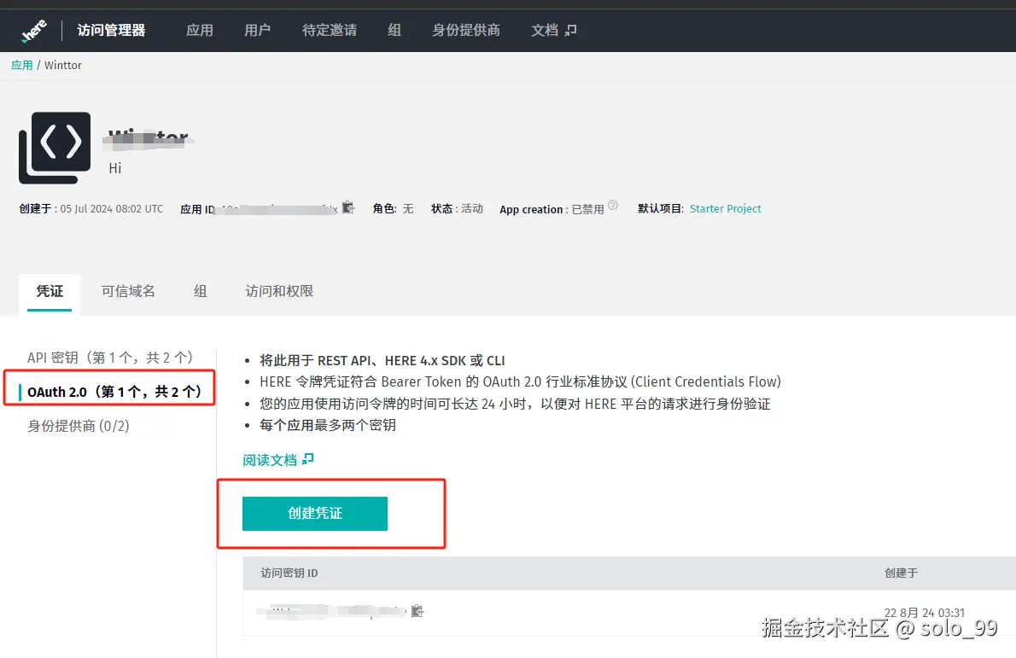Click the Winttor app code-brackets icon
Screen dimensions: 1016x658
point(55,148)
